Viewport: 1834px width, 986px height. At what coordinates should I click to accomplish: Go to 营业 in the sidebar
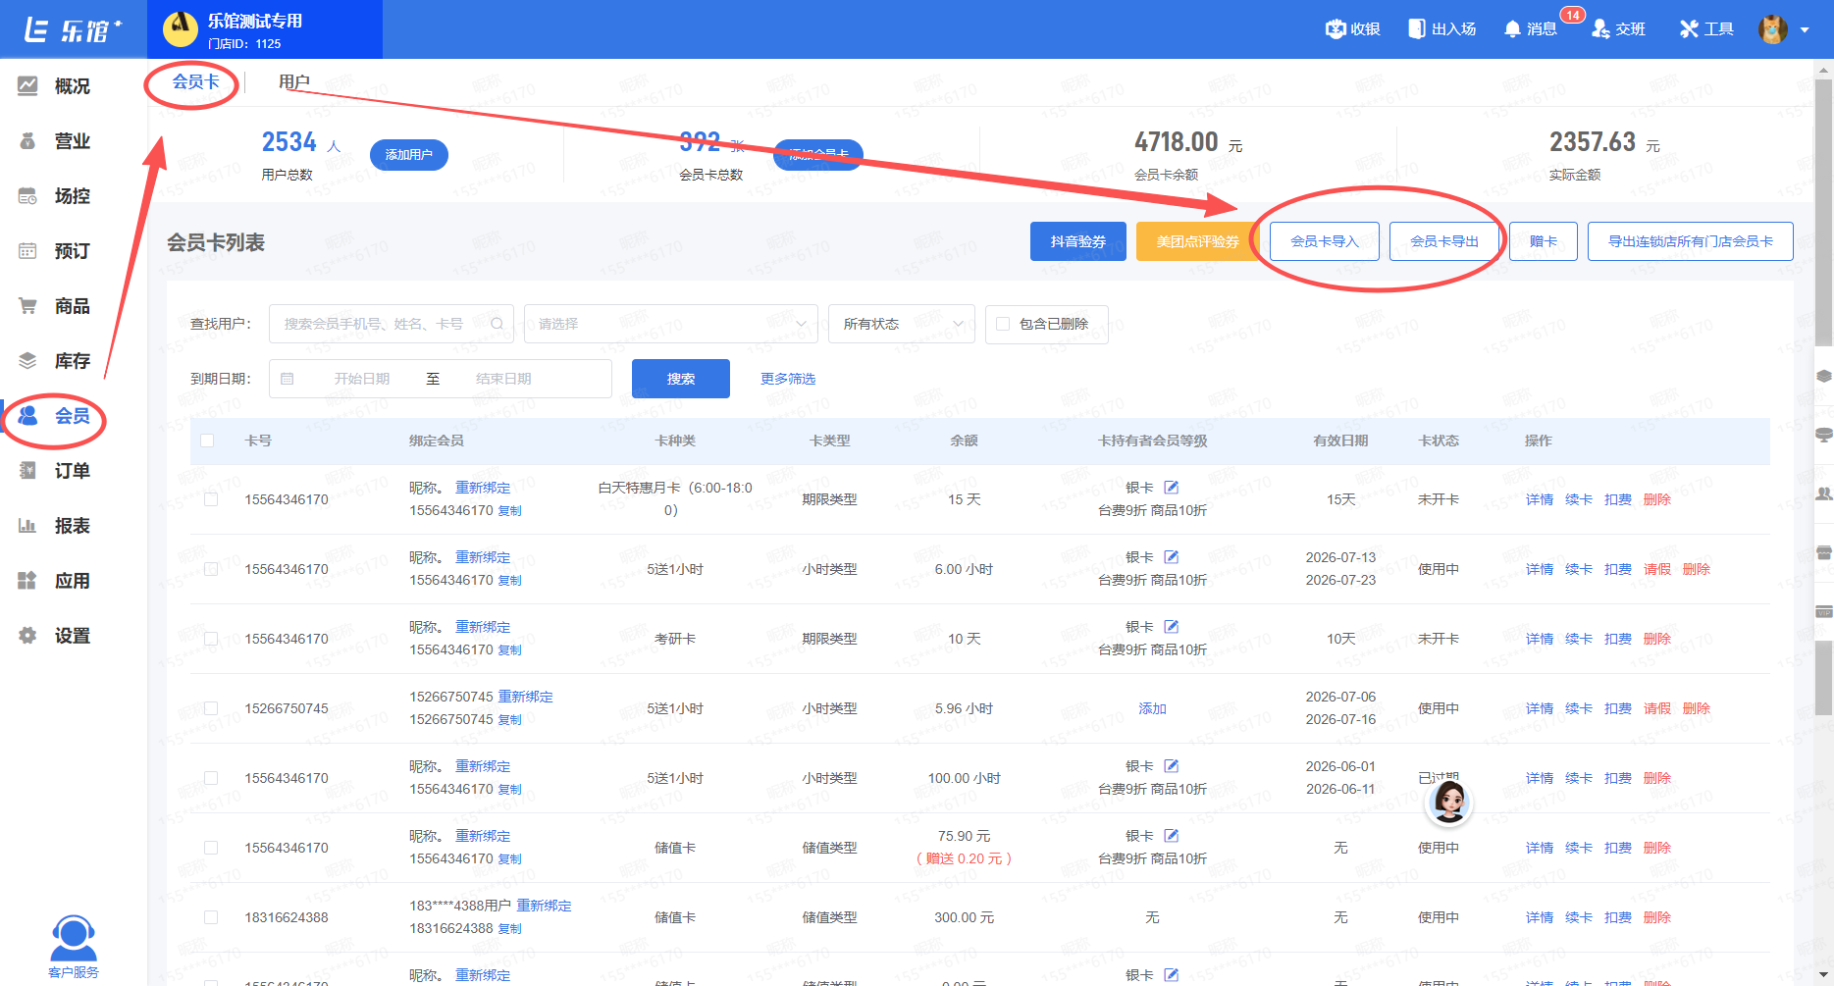click(73, 141)
